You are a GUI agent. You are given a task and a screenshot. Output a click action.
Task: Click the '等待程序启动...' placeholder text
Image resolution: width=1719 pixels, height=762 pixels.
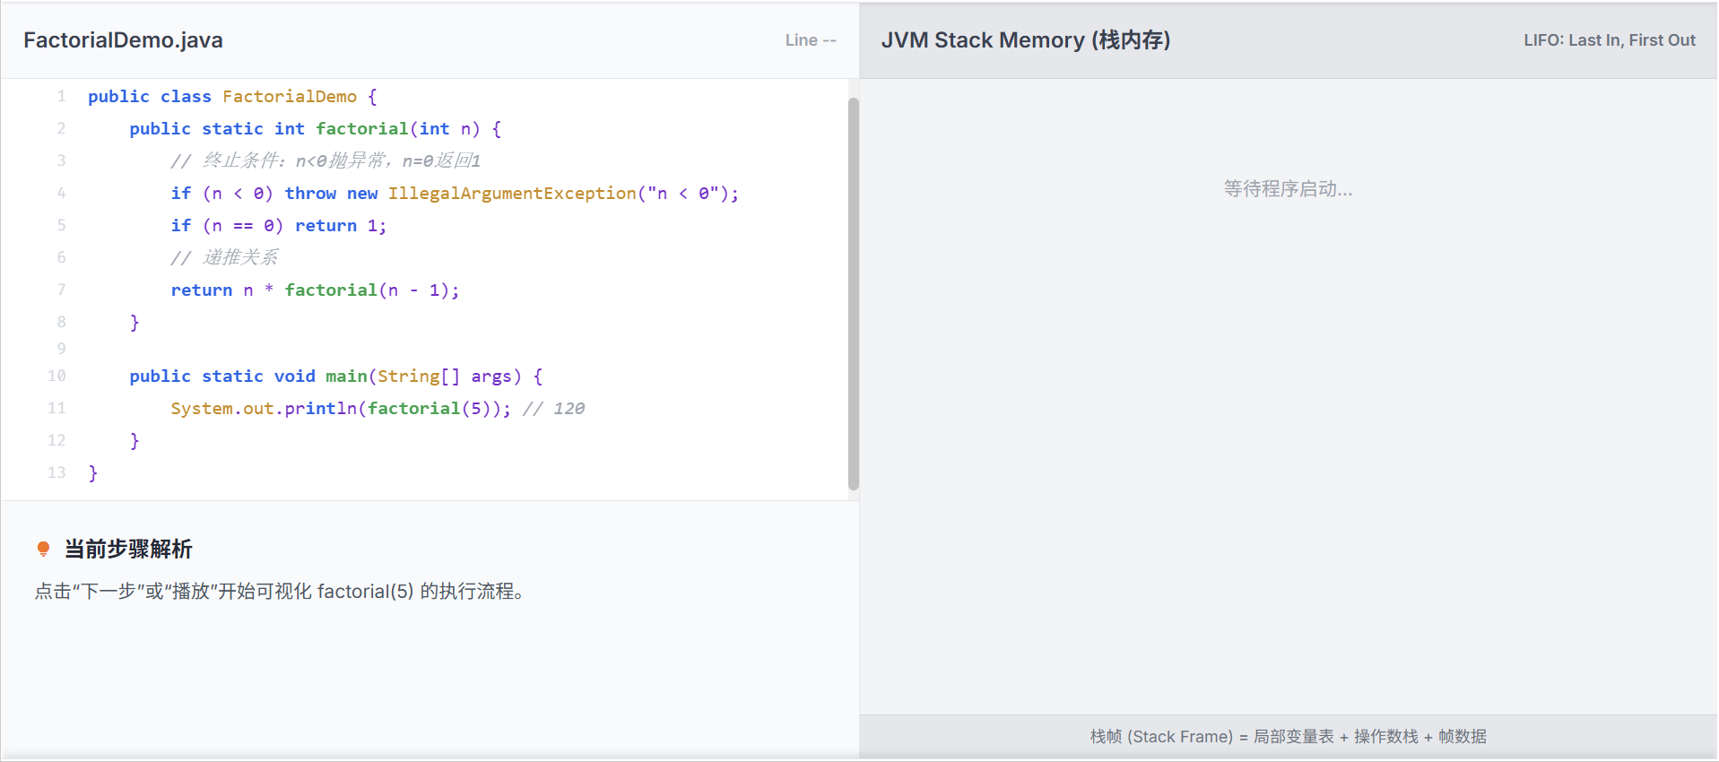(1288, 189)
